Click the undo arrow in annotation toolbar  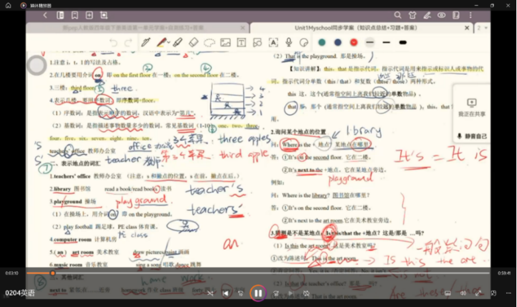pyautogui.click(x=113, y=42)
